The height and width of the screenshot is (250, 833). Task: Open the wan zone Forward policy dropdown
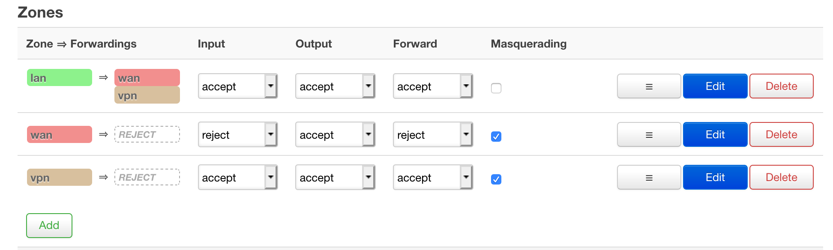point(433,134)
